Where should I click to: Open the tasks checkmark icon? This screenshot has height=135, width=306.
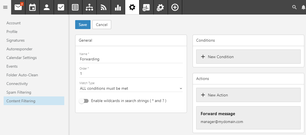(x=61, y=7)
